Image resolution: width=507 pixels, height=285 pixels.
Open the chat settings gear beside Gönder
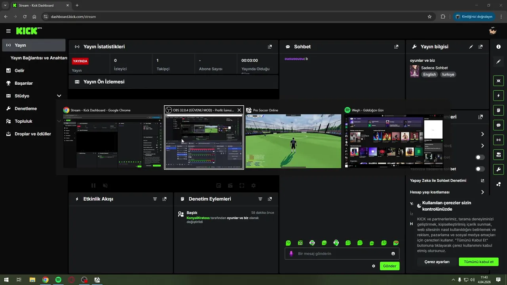click(x=374, y=266)
